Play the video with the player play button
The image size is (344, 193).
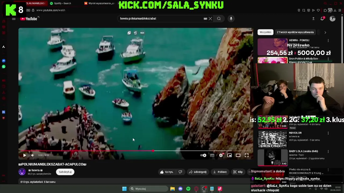(24, 155)
